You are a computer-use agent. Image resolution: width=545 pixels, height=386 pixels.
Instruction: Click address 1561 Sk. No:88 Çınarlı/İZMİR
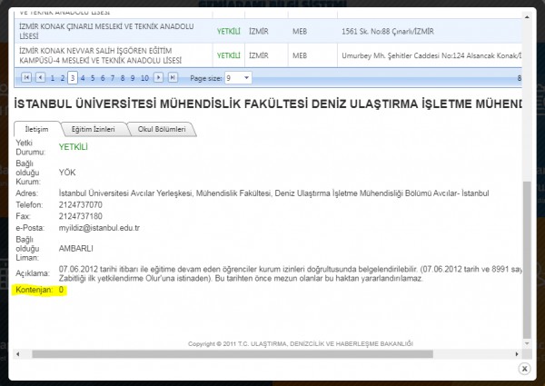[388, 31]
